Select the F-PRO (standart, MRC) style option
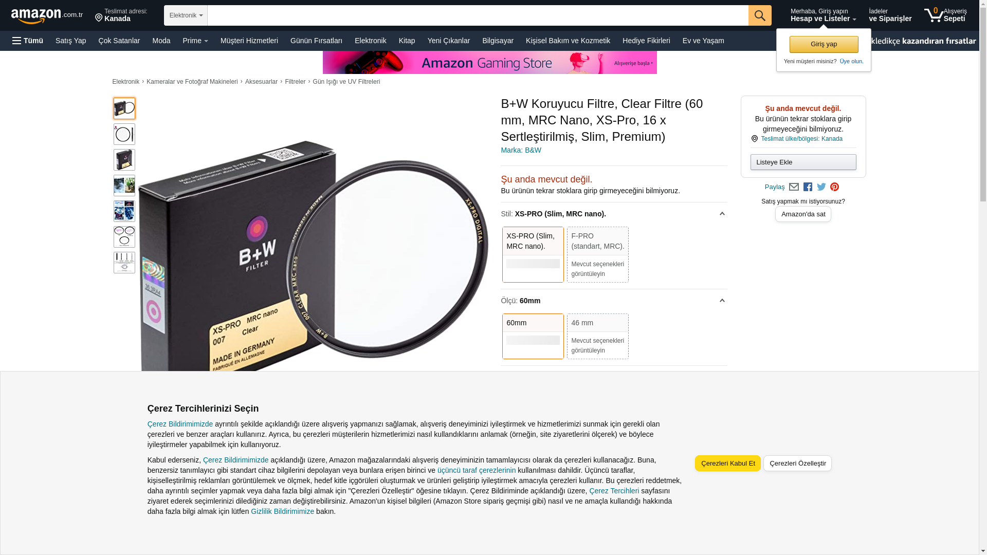The height and width of the screenshot is (555, 987). click(598, 254)
